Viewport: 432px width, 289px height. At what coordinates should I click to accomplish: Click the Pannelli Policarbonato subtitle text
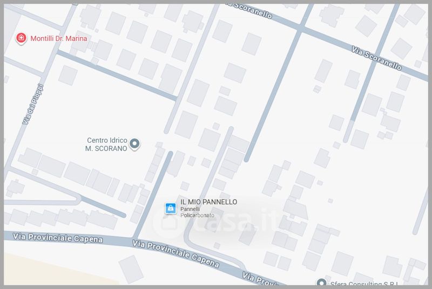pyautogui.click(x=197, y=212)
